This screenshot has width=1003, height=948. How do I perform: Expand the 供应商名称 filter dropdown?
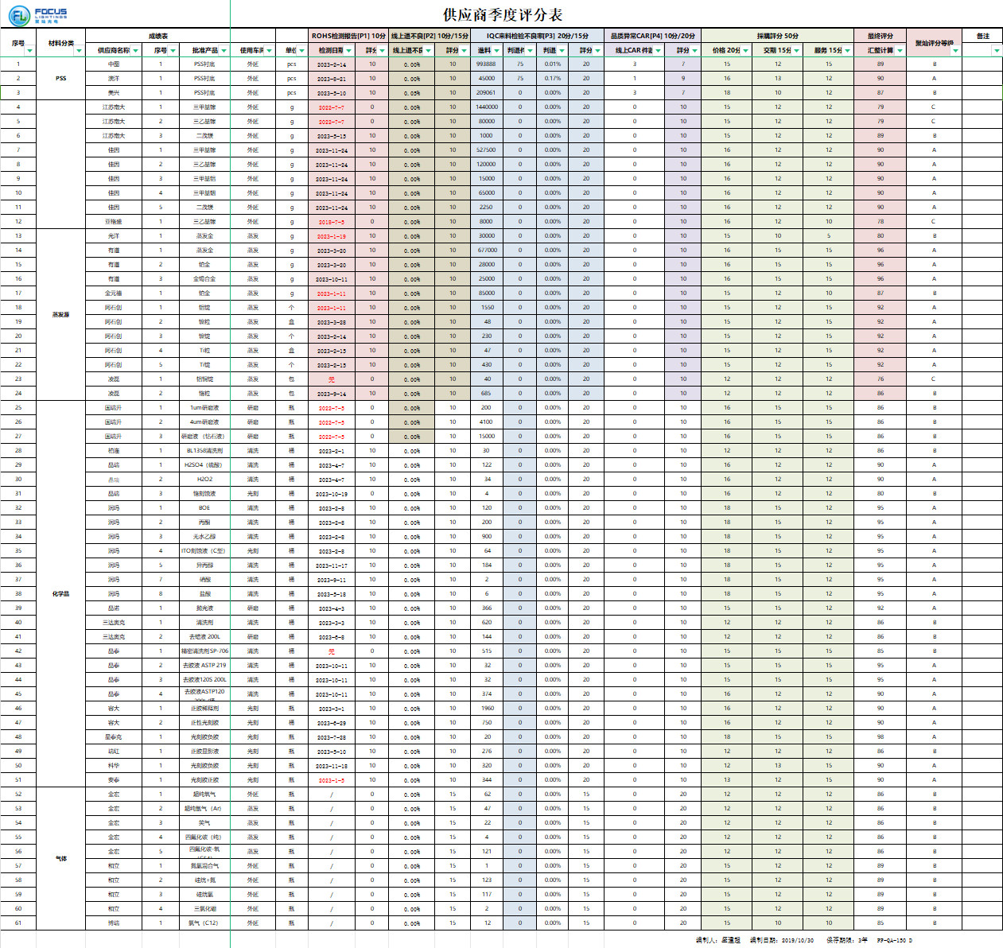pos(136,51)
